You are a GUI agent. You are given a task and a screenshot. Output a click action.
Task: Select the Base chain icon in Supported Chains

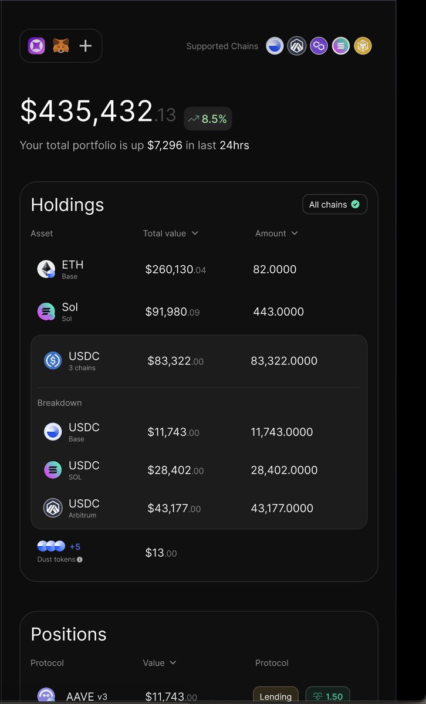275,46
